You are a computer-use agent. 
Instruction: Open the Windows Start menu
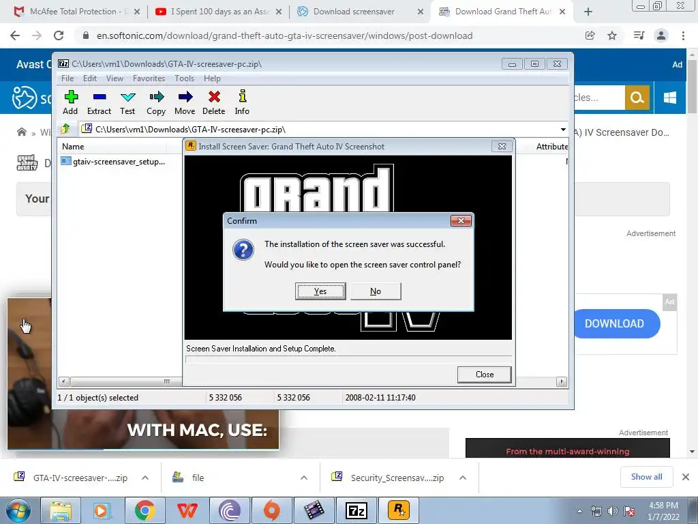click(x=18, y=510)
